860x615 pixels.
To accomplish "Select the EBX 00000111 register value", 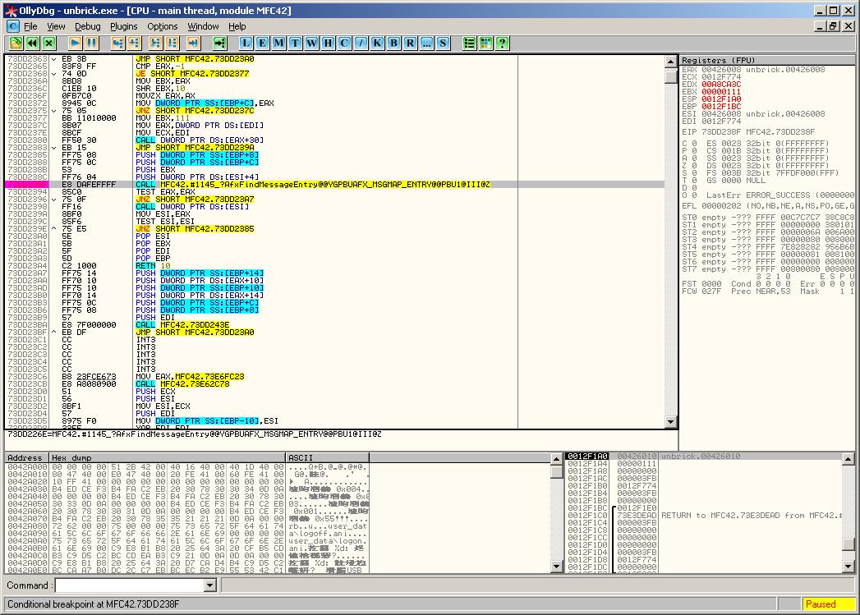I will point(721,91).
